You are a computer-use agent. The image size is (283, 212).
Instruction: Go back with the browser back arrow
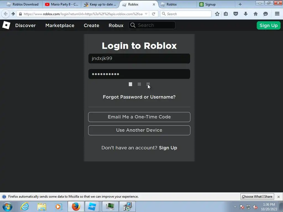click(x=6, y=14)
